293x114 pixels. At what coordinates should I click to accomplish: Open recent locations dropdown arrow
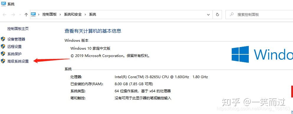click(x=20, y=15)
